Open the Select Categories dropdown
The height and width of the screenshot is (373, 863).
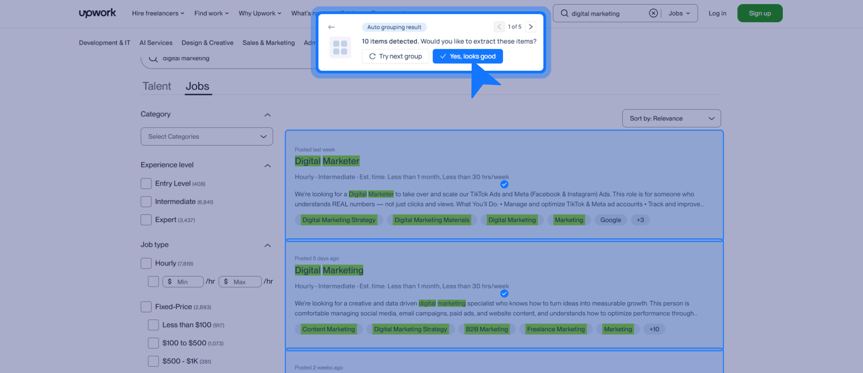click(207, 136)
